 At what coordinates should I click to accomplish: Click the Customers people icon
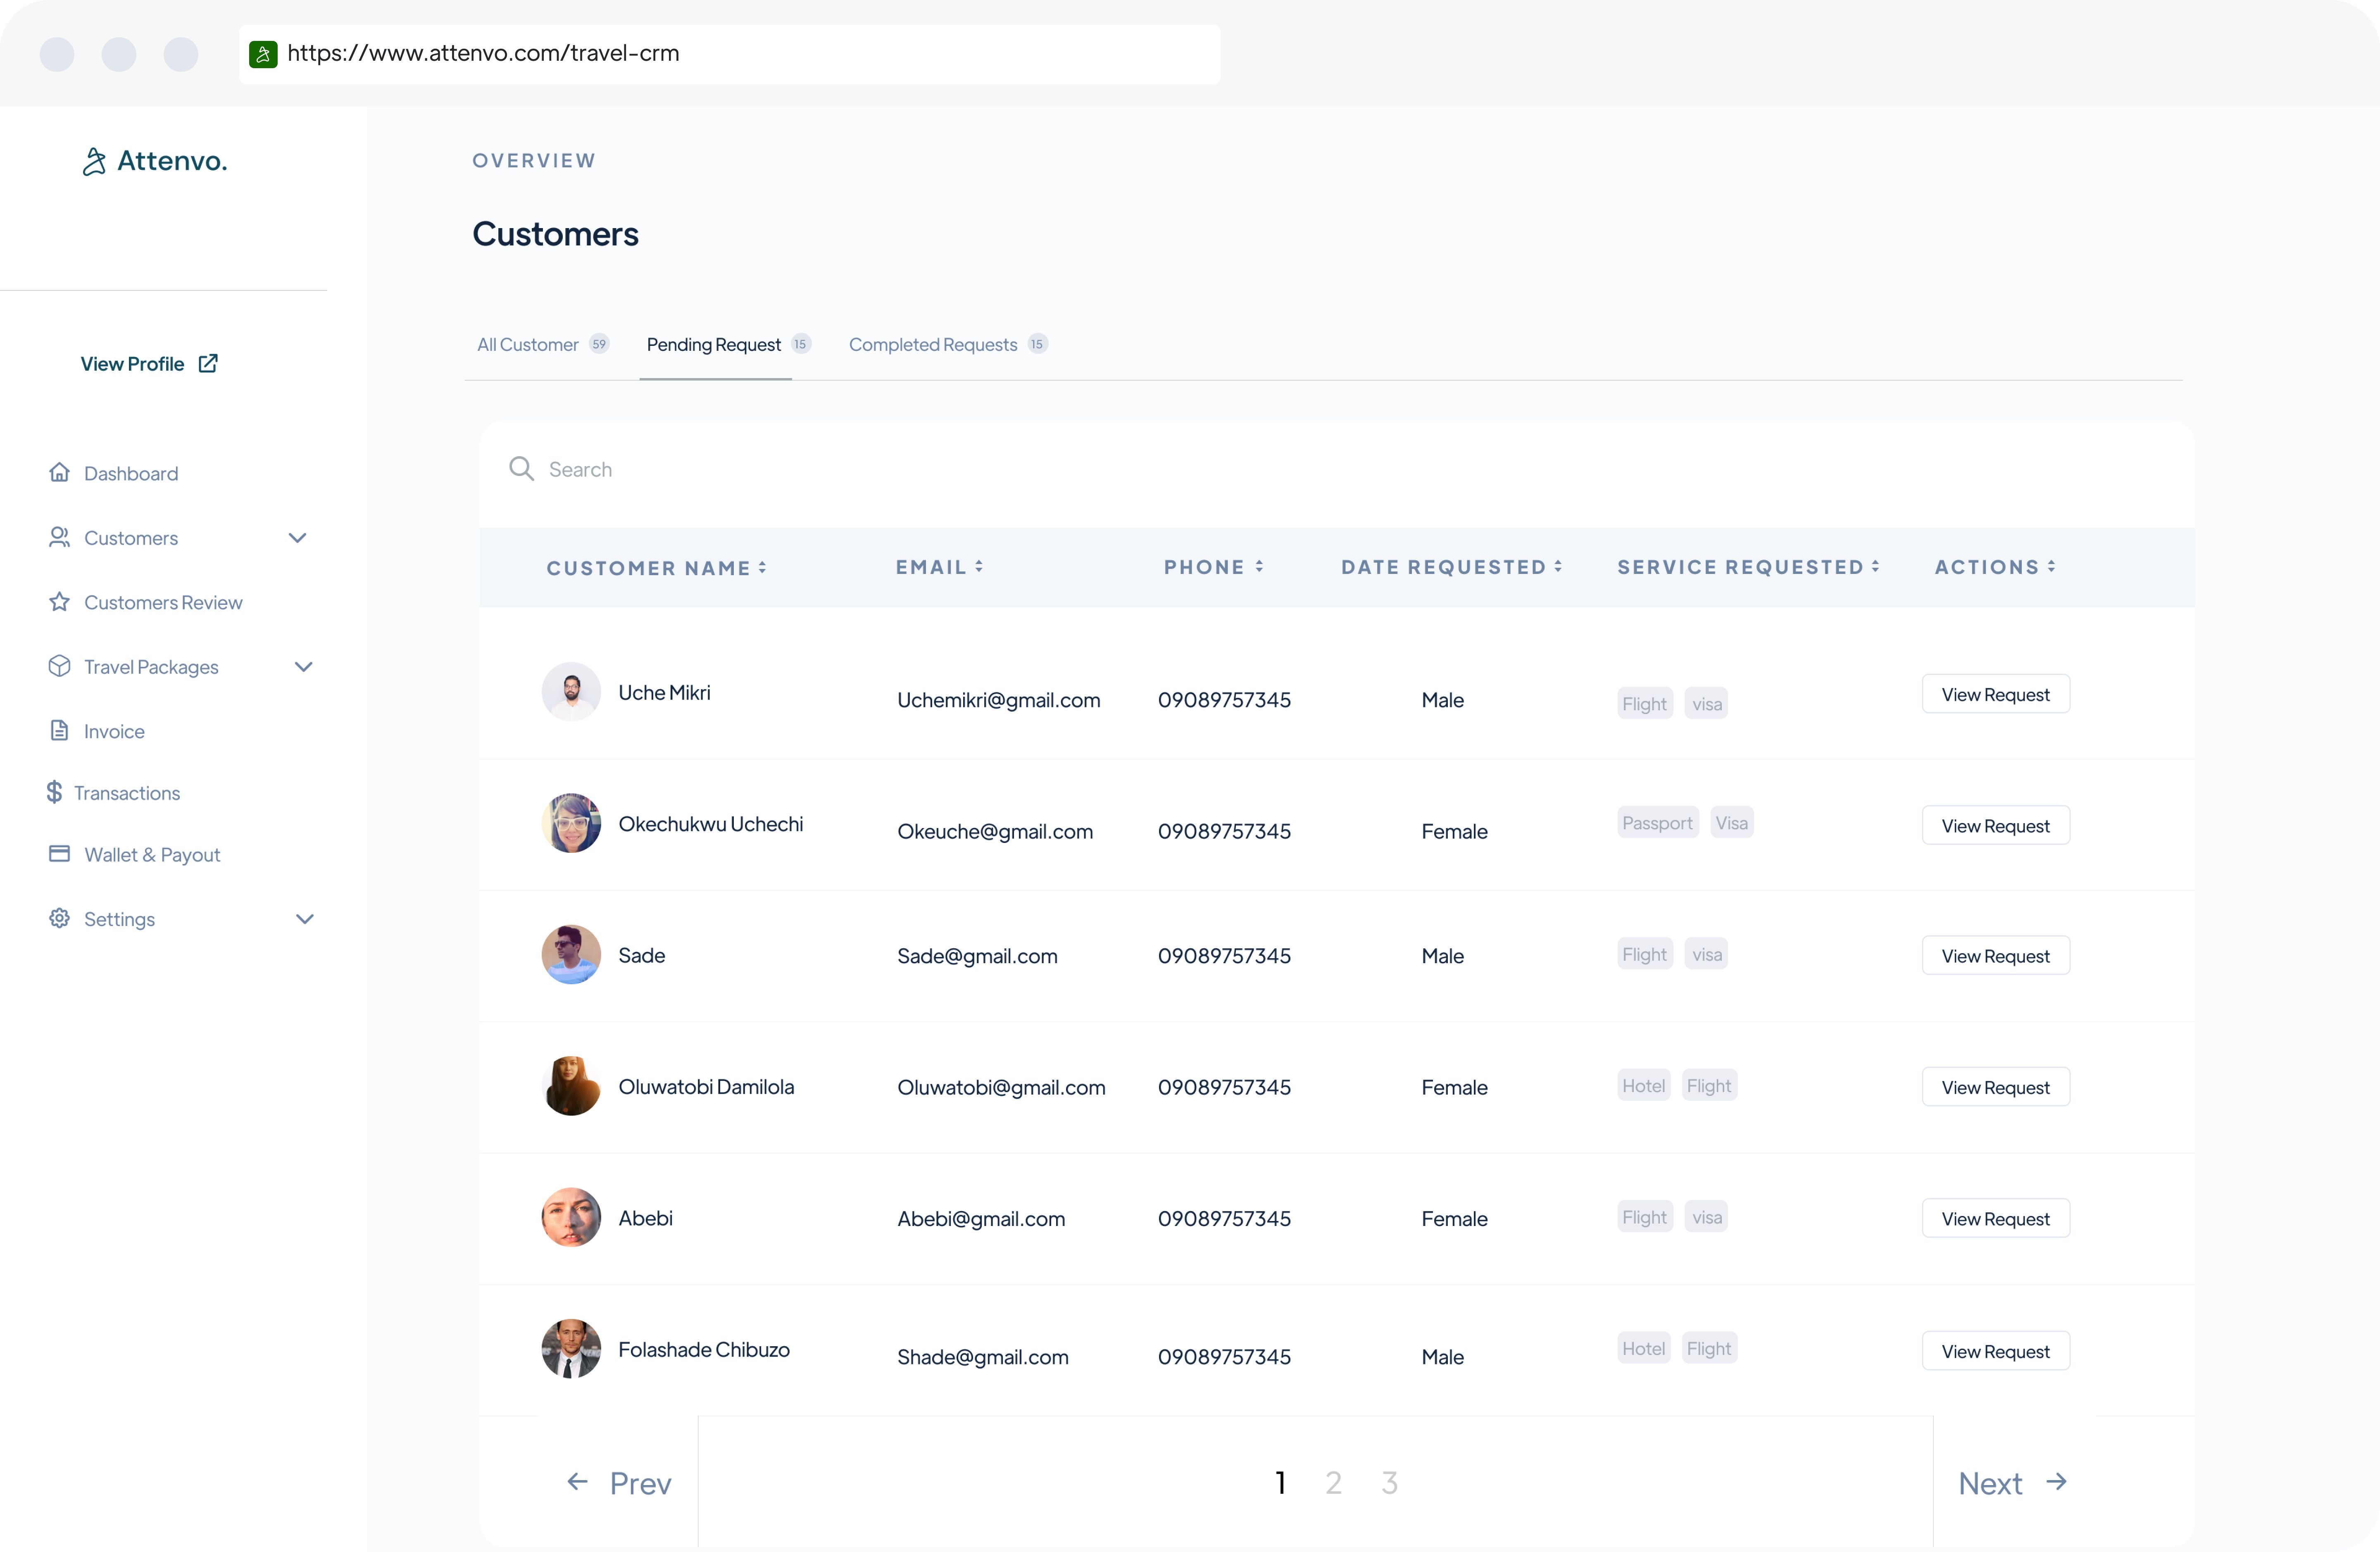60,537
